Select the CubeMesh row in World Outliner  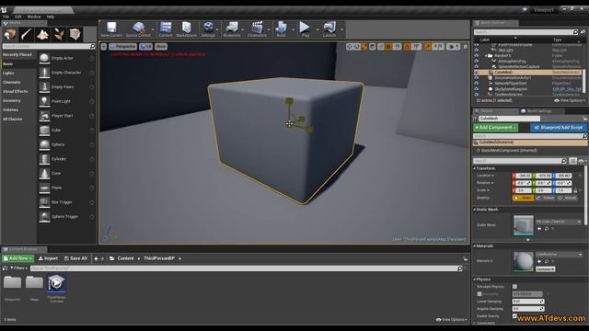528,72
